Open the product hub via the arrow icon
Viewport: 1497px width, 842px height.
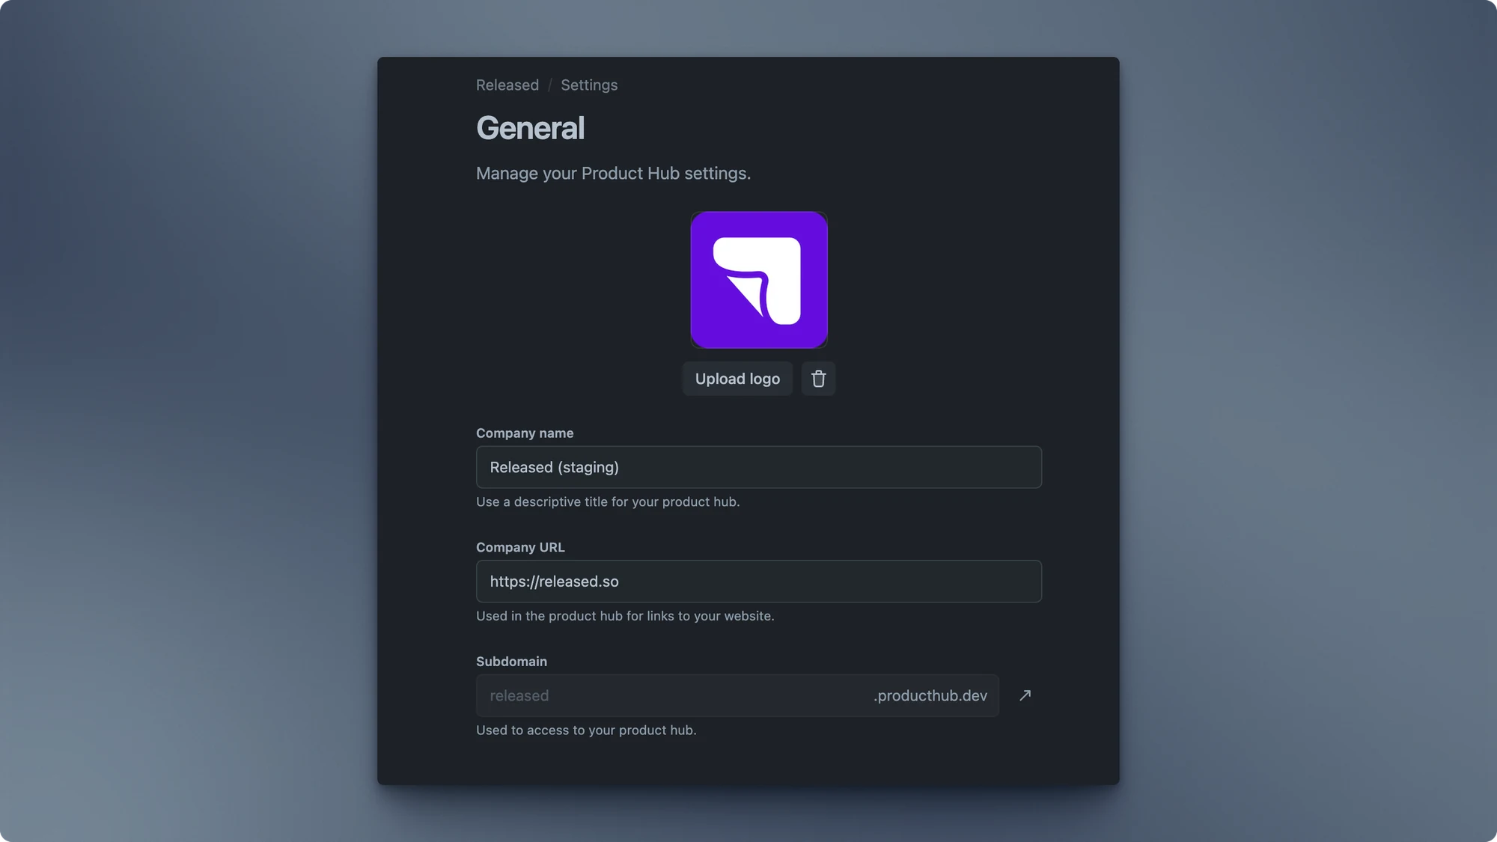coord(1025,695)
